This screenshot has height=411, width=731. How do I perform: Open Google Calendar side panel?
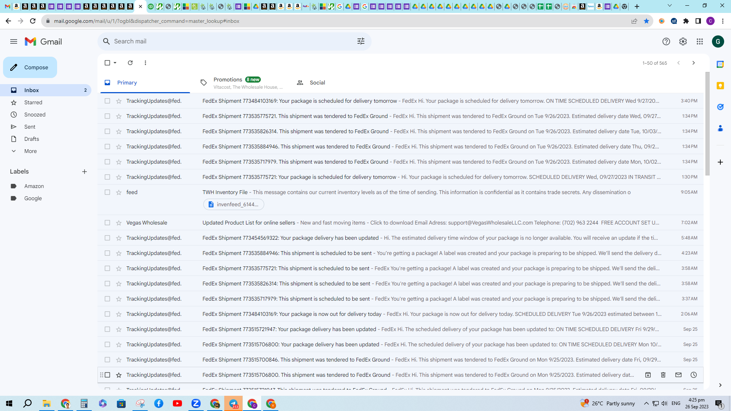click(720, 64)
